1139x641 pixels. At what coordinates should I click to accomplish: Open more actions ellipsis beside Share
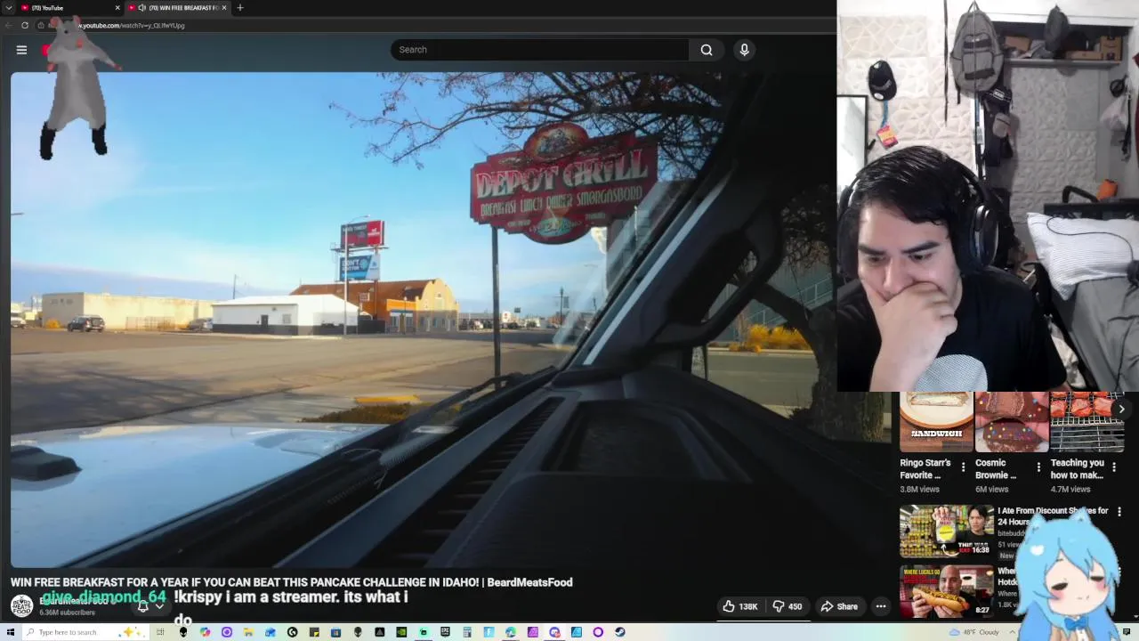pyautogui.click(x=881, y=606)
